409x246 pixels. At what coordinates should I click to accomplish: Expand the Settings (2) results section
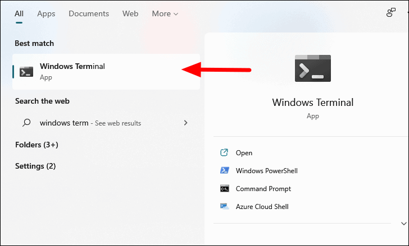point(35,166)
